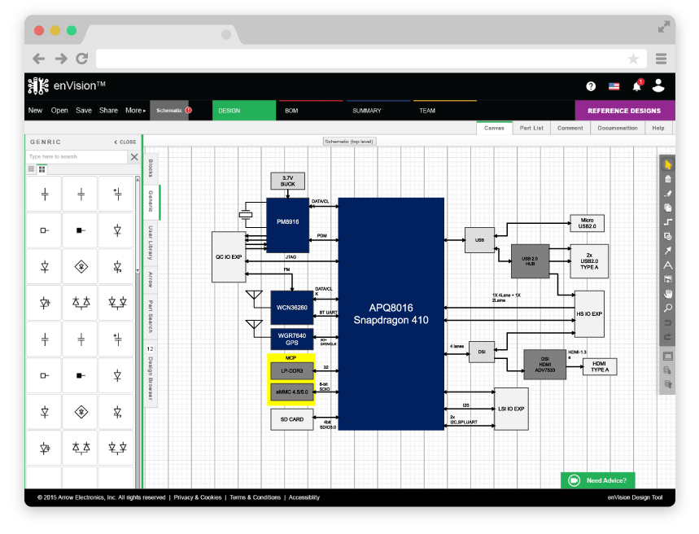Switch to the SUMMARY tab

(378, 110)
